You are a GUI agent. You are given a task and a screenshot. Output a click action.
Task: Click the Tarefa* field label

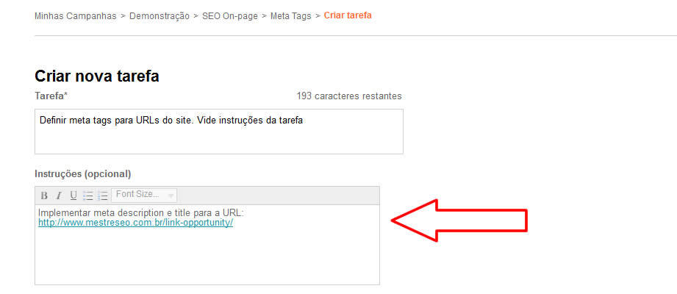(x=51, y=96)
